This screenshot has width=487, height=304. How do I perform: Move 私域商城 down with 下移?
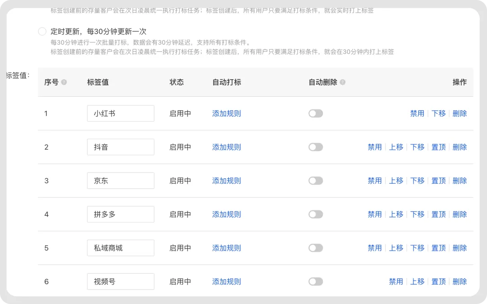click(417, 248)
